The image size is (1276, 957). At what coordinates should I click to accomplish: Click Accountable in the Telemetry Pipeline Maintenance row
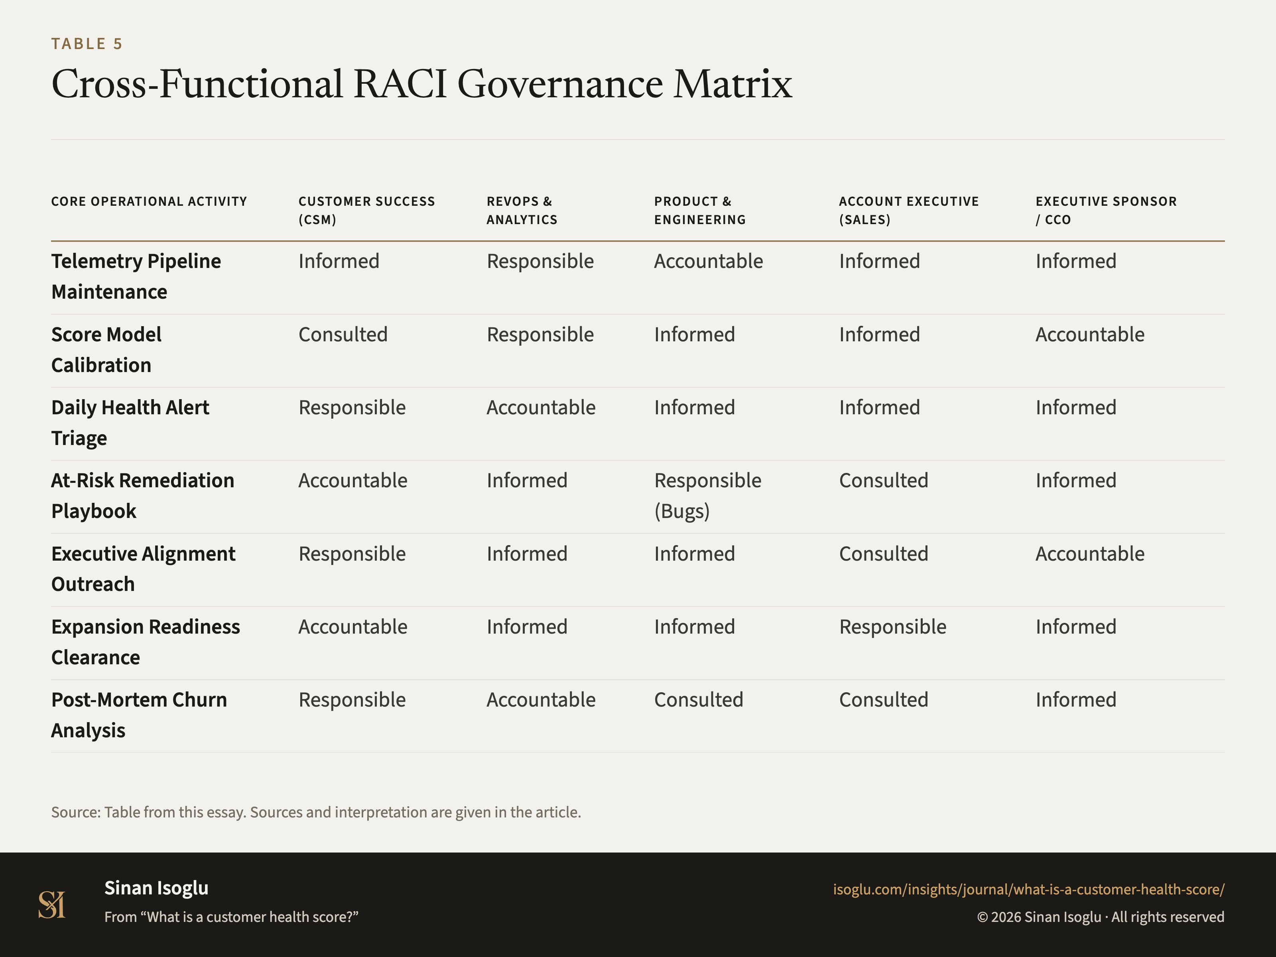click(708, 261)
